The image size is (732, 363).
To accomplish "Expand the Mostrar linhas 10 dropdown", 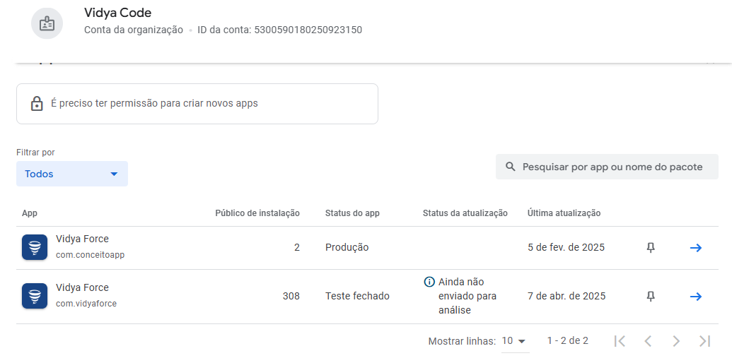I will pyautogui.click(x=515, y=342).
